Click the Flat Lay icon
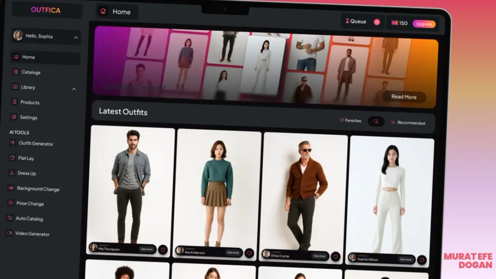Image resolution: width=496 pixels, height=279 pixels. 12,158
